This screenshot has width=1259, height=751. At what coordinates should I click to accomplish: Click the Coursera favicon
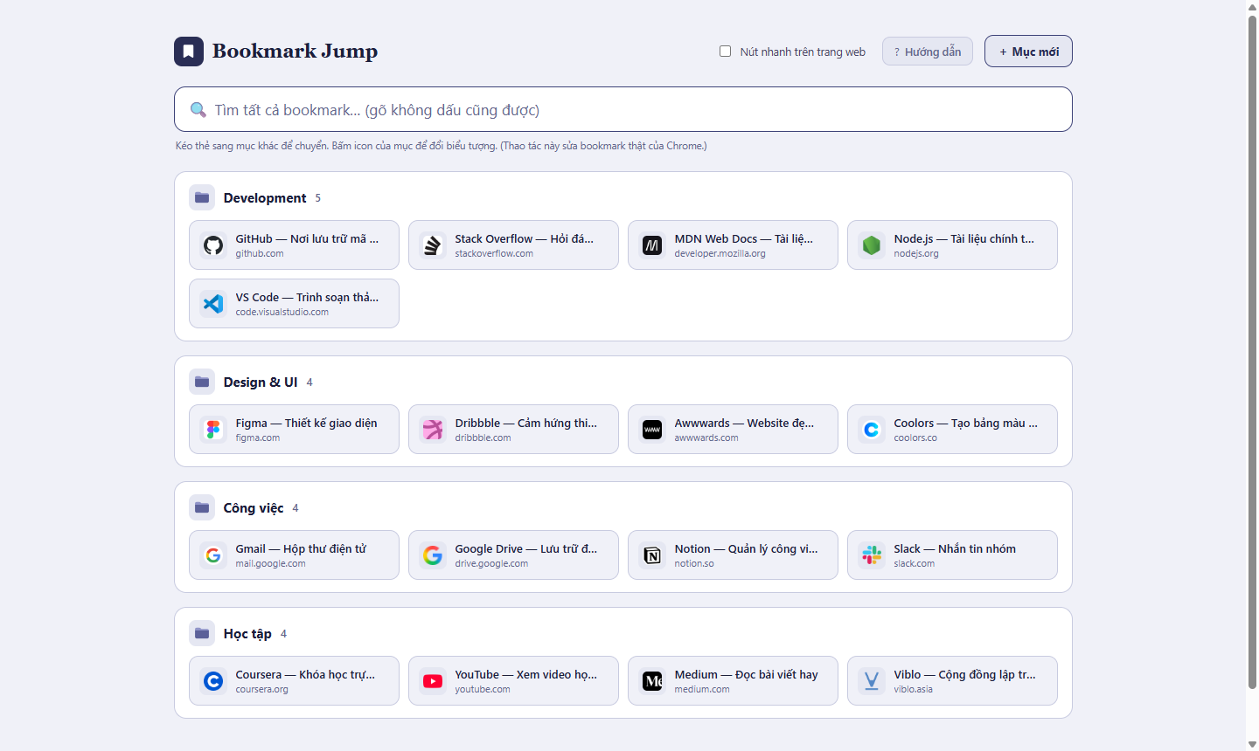coord(213,681)
